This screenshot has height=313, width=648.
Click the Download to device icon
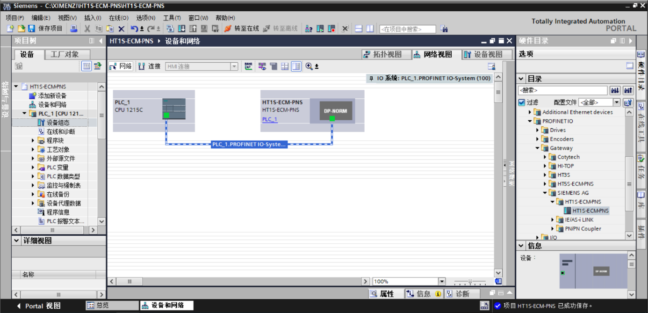click(x=181, y=29)
